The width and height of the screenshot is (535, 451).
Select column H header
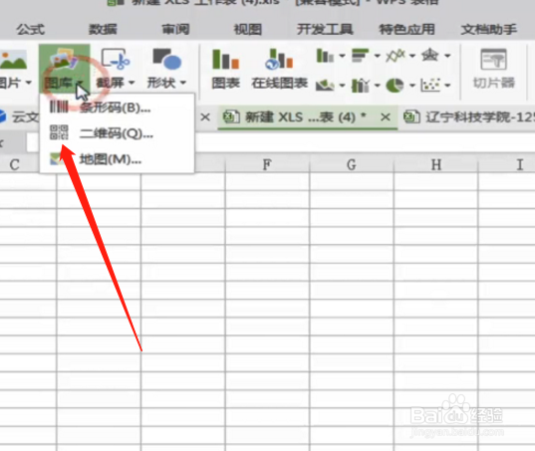pos(436,165)
